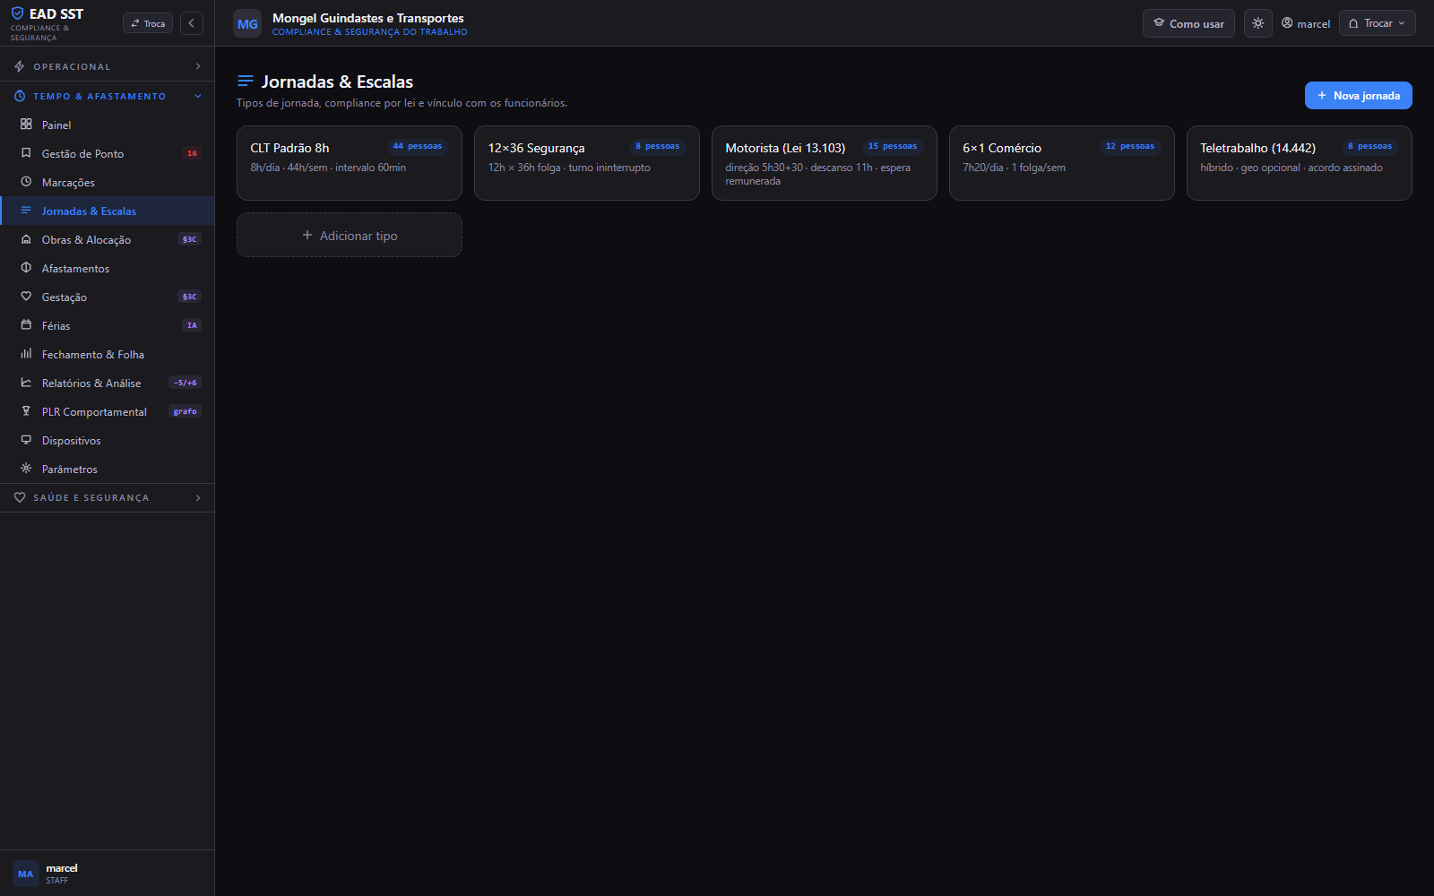Open the marcel user profile
This screenshot has width=1434, height=896.
pyautogui.click(x=1306, y=23)
